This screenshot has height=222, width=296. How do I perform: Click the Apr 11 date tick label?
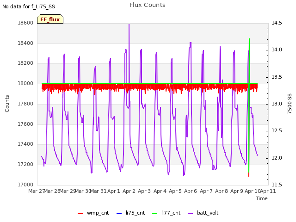pyautogui.click(x=268, y=191)
